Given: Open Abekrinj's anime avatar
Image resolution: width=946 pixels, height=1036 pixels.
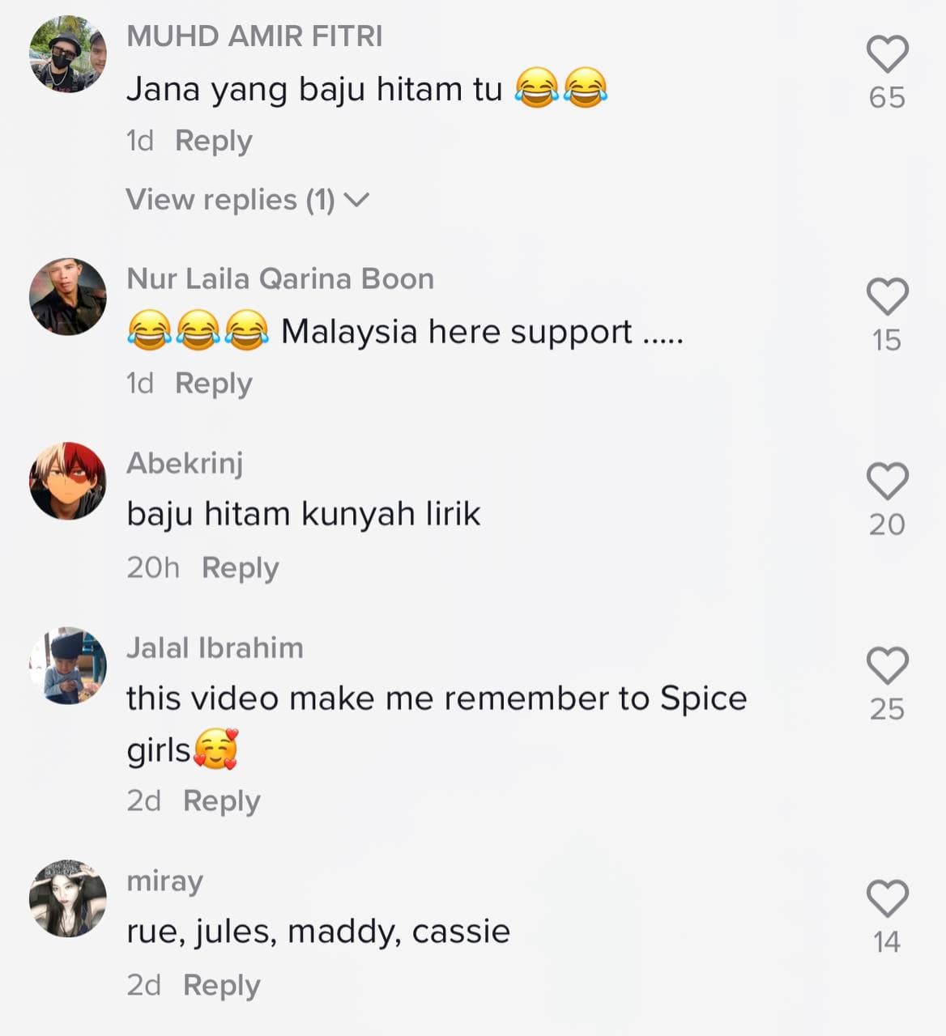Looking at the screenshot, I should [68, 481].
